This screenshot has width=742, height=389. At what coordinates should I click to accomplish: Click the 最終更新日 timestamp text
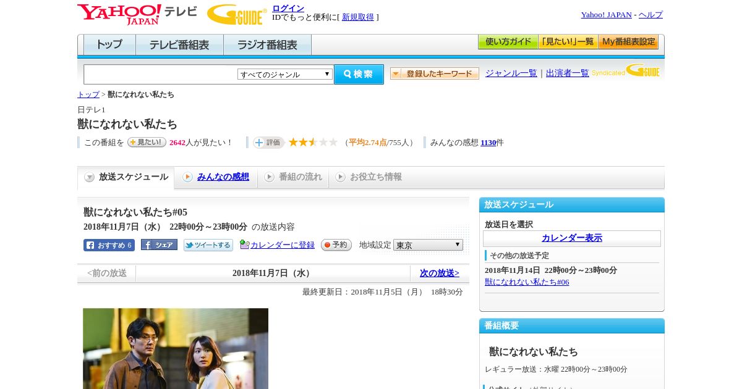(383, 292)
